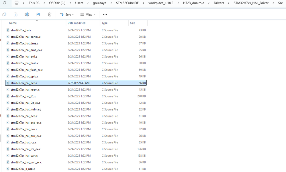Expand chevron after H723_dualrole breadcrumb
The width and height of the screenshot is (286, 172).
[x=209, y=3]
